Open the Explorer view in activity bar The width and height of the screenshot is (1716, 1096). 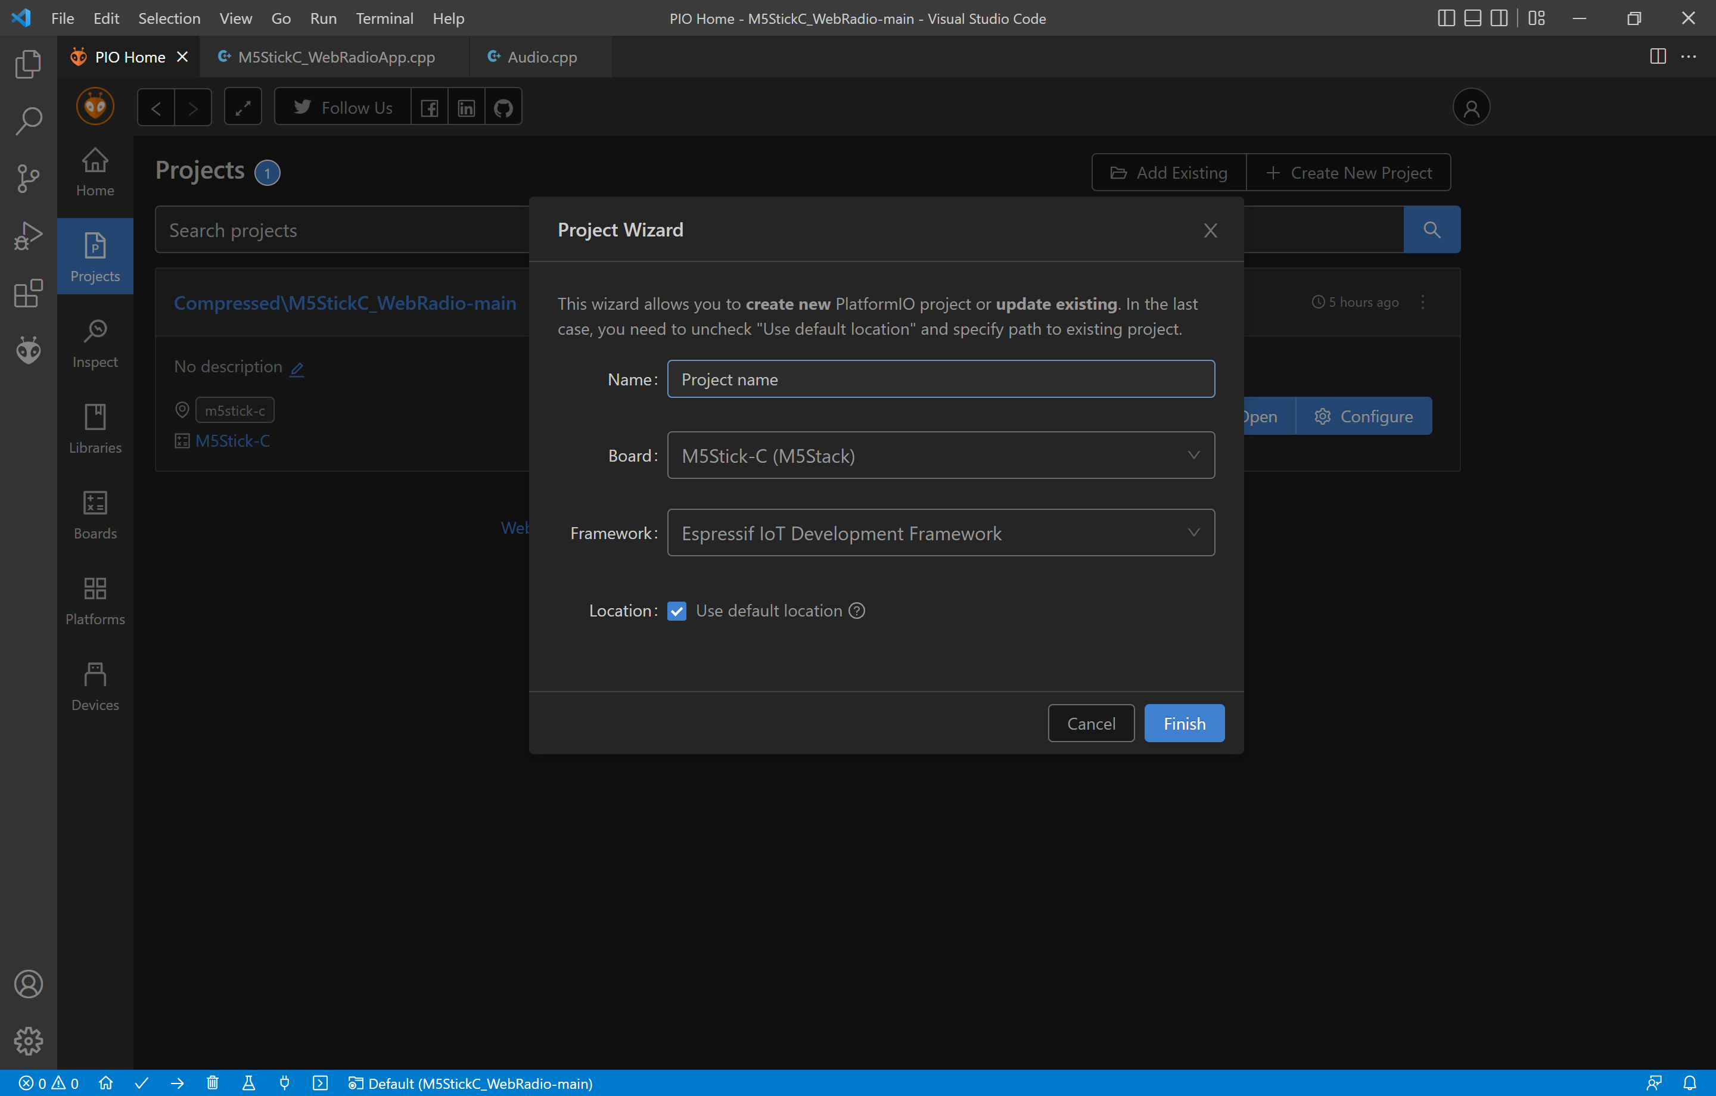(x=29, y=64)
